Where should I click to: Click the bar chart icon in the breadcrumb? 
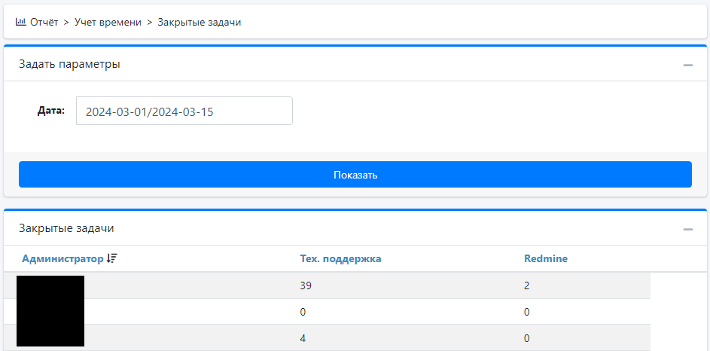[x=20, y=22]
